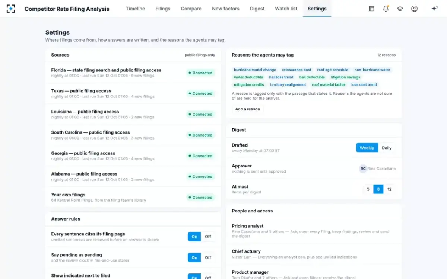Click the 'Competitor Rate Filing Analysis' title
Viewport: 447px width, 279px height.
(x=67, y=9)
